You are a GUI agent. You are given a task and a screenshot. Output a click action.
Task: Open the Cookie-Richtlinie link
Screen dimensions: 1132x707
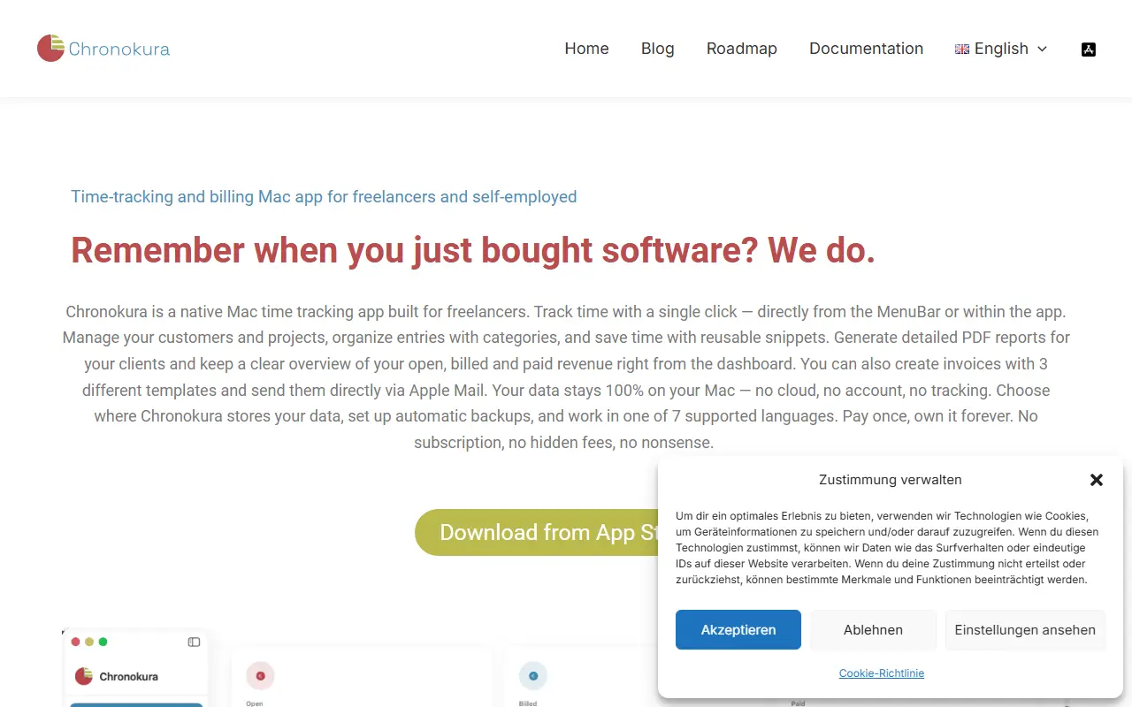click(882, 673)
